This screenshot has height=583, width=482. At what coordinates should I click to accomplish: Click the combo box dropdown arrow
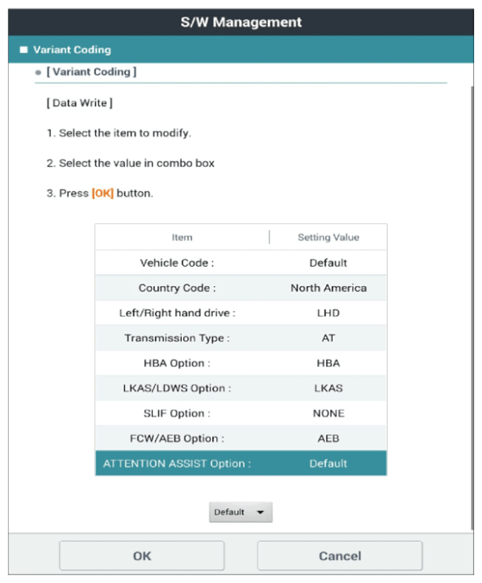[x=260, y=512]
